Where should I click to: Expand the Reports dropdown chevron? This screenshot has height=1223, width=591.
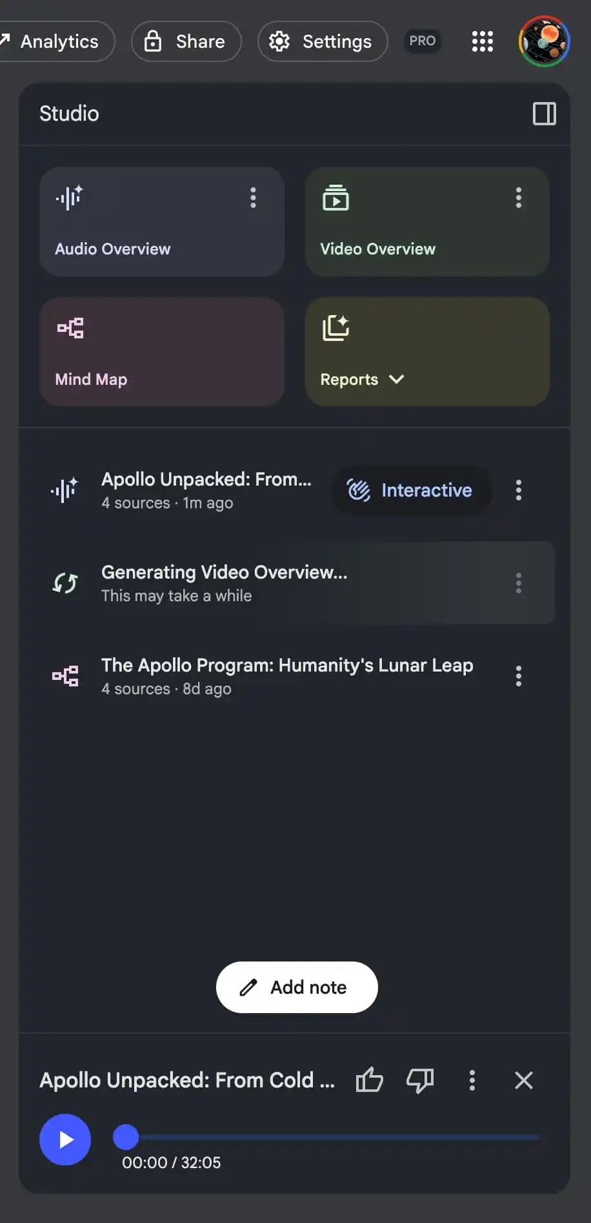(397, 379)
